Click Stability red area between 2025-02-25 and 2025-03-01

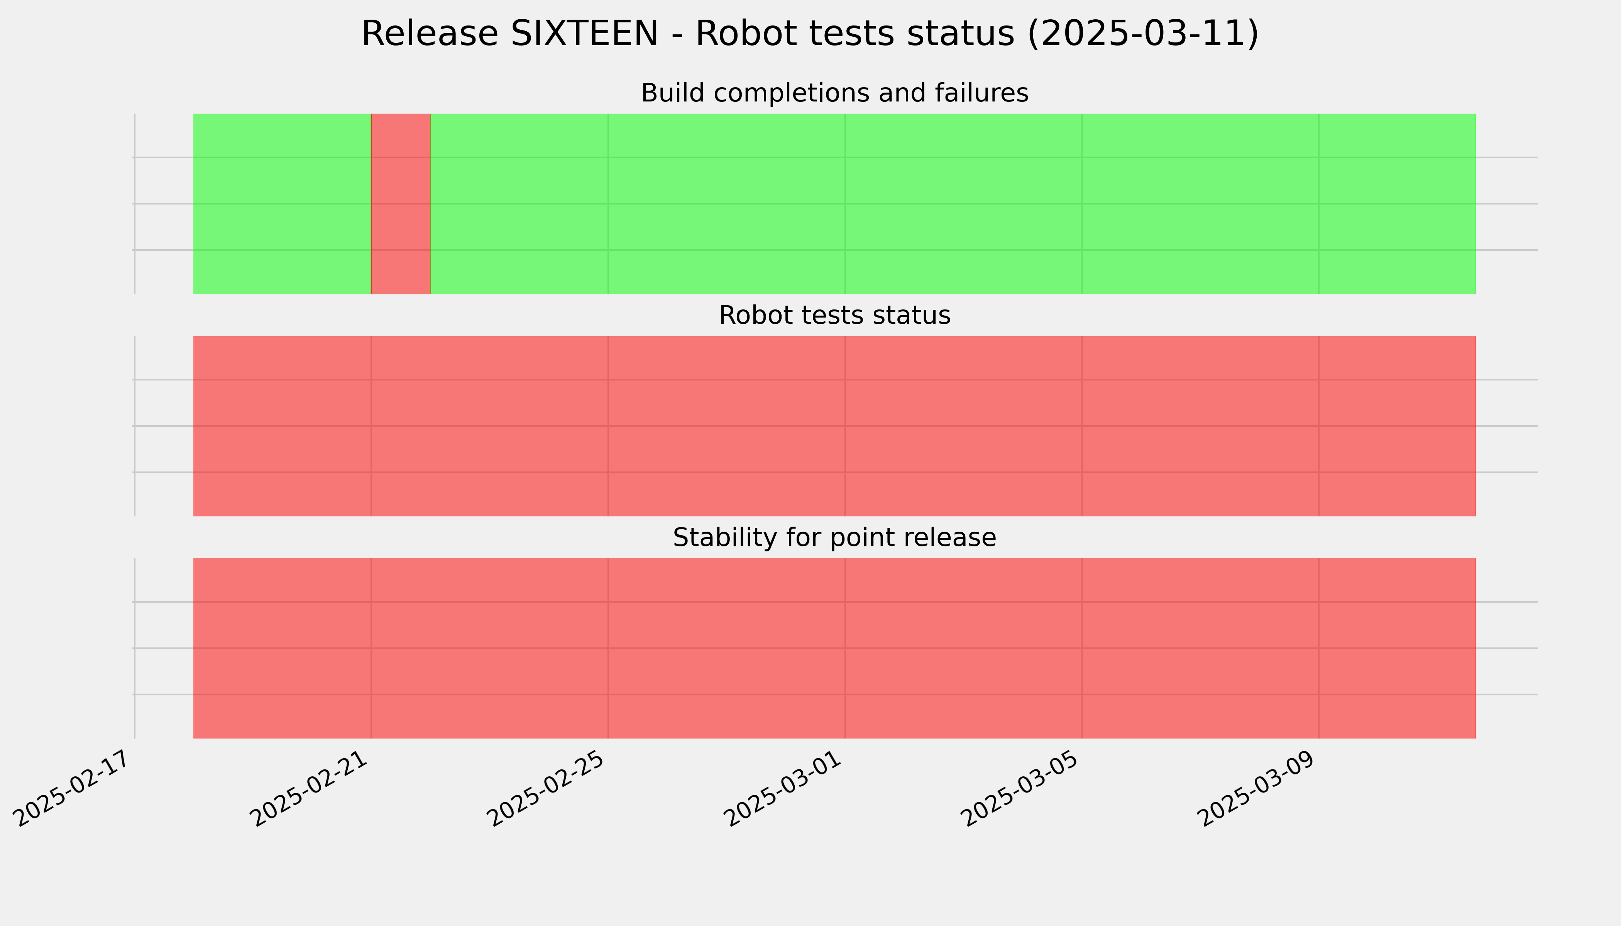pyautogui.click(x=726, y=648)
